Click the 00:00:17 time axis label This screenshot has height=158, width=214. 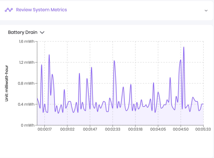pos(45,129)
